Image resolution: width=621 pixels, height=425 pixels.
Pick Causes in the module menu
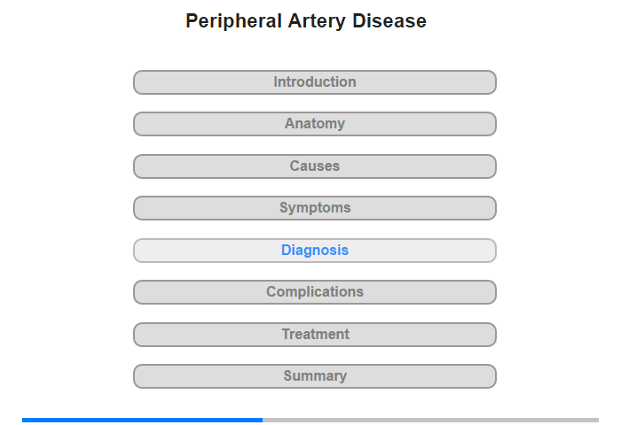coord(314,166)
